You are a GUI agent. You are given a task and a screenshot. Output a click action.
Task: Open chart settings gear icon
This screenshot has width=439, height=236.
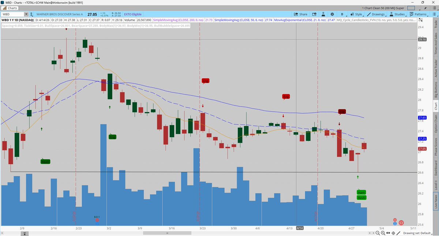point(332,14)
